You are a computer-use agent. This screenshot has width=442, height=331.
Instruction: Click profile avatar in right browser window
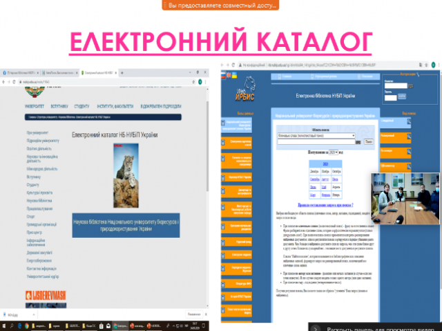[433, 65]
